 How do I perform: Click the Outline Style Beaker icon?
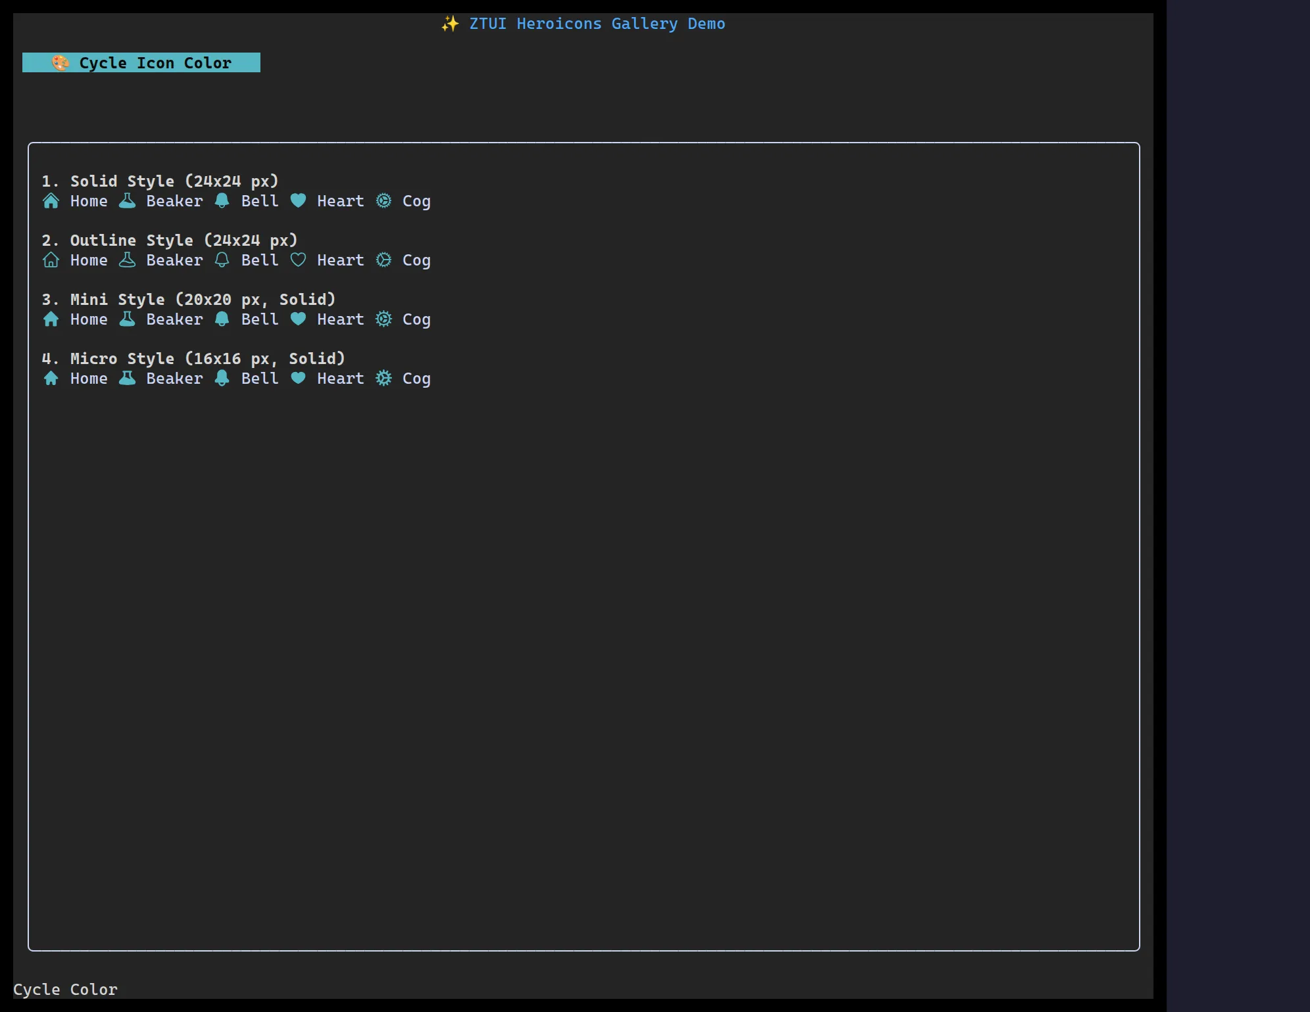click(127, 260)
